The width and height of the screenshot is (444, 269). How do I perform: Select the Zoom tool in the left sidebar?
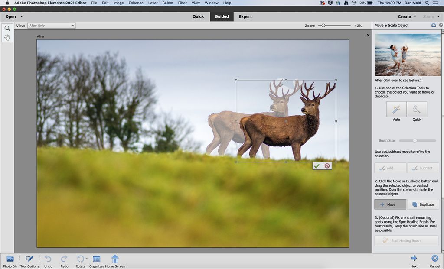7,28
